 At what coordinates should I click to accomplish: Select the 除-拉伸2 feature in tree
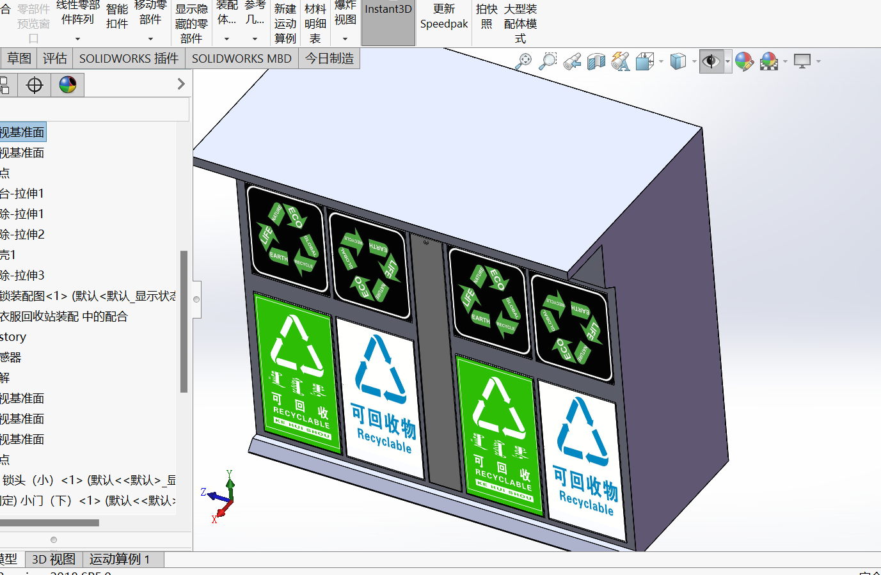tap(22, 234)
